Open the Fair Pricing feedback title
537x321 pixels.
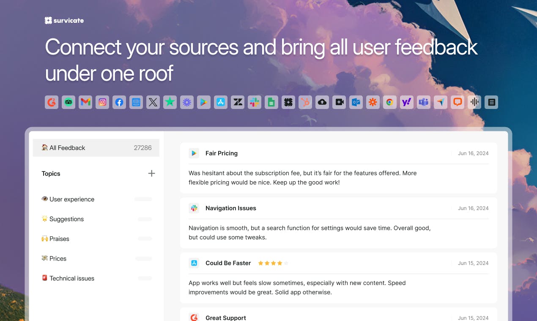[x=222, y=153]
